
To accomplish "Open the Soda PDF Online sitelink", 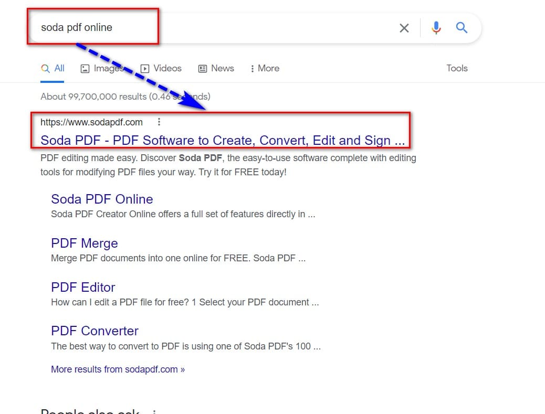I will [x=102, y=199].
